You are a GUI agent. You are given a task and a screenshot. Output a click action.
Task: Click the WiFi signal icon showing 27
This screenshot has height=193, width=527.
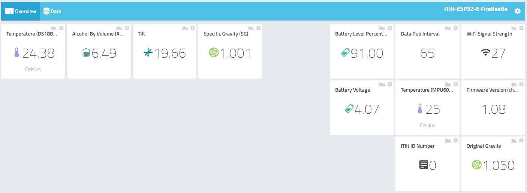(485, 53)
